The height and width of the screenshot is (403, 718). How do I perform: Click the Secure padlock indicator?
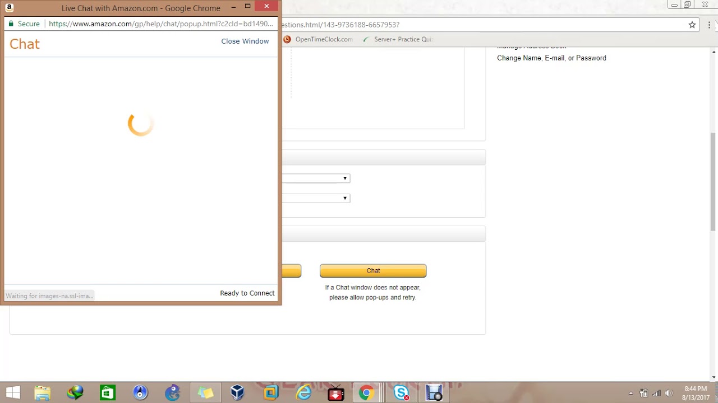tap(24, 24)
